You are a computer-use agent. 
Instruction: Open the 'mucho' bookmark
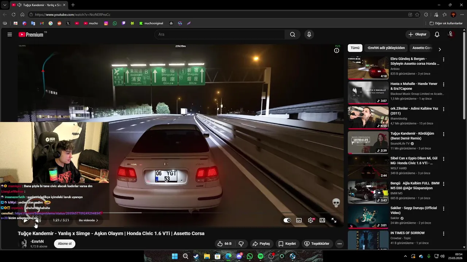[91, 23]
